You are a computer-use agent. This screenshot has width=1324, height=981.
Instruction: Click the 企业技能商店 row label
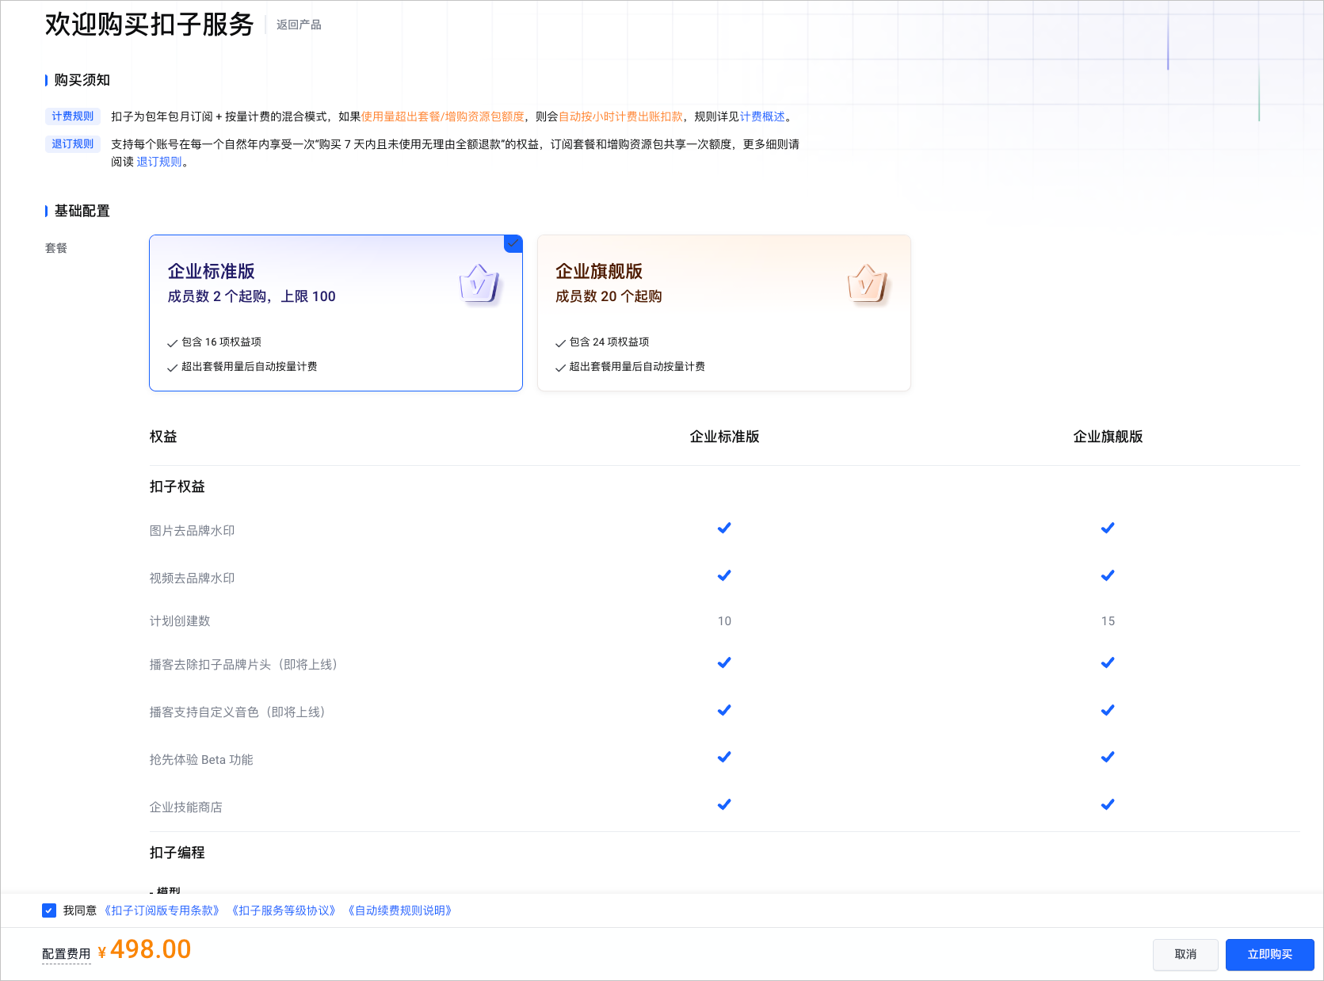186,807
